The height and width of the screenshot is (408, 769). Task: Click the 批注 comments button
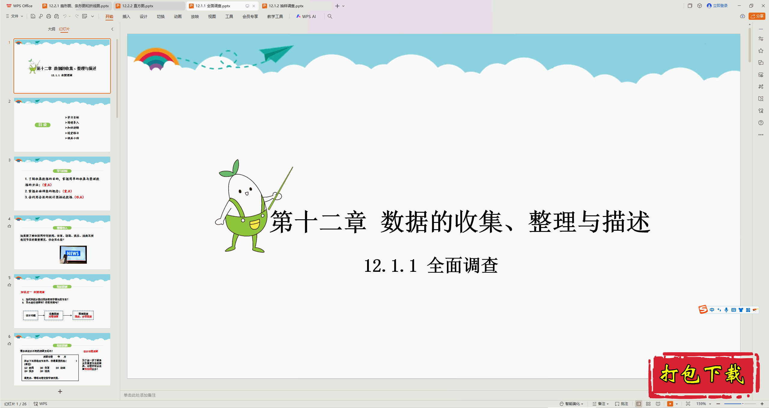[x=622, y=404]
